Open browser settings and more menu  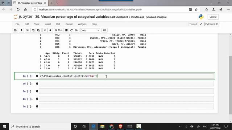228,9
